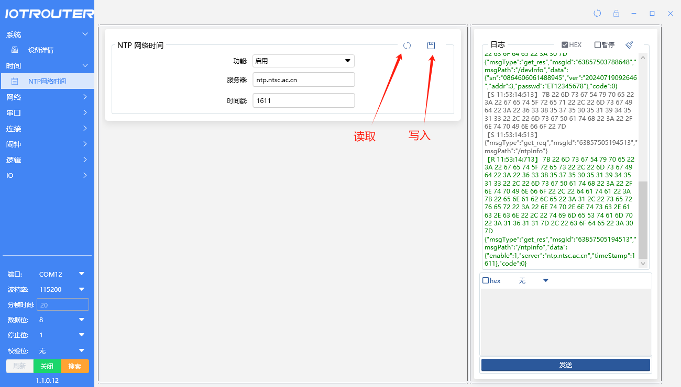Click the 发送 send button

coord(565,365)
